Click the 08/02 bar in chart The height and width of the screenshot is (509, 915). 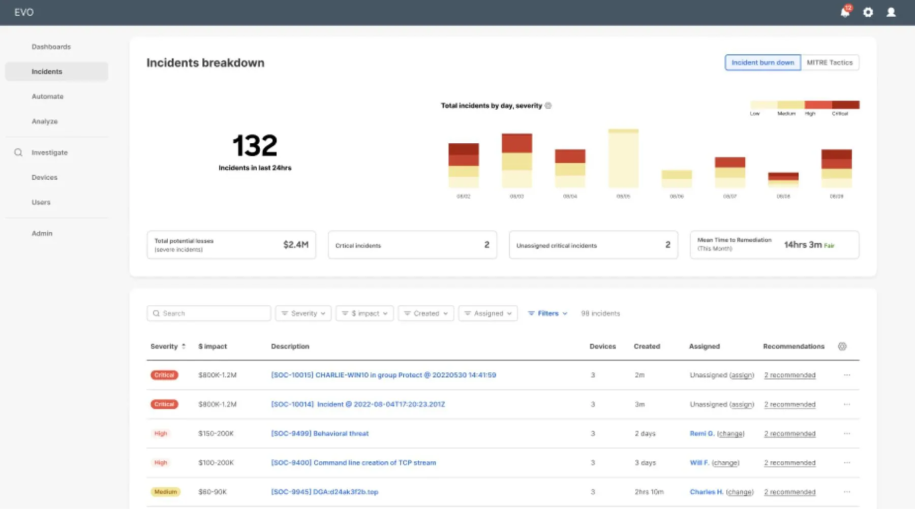pyautogui.click(x=463, y=166)
